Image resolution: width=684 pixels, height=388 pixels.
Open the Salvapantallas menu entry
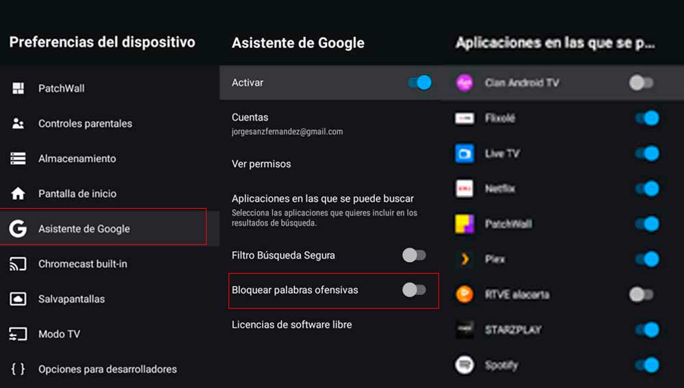click(x=109, y=299)
